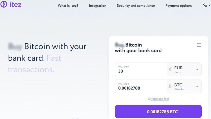Open Payment options in the navbar
Screen dimensions: 211x119
[x=178, y=6]
